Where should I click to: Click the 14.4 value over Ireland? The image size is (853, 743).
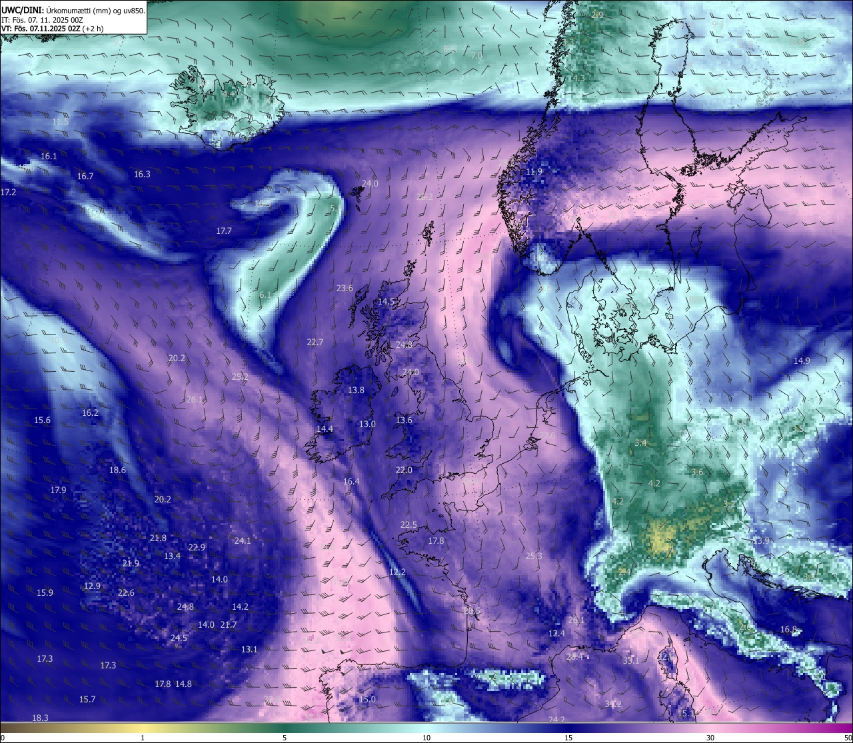[x=325, y=429]
